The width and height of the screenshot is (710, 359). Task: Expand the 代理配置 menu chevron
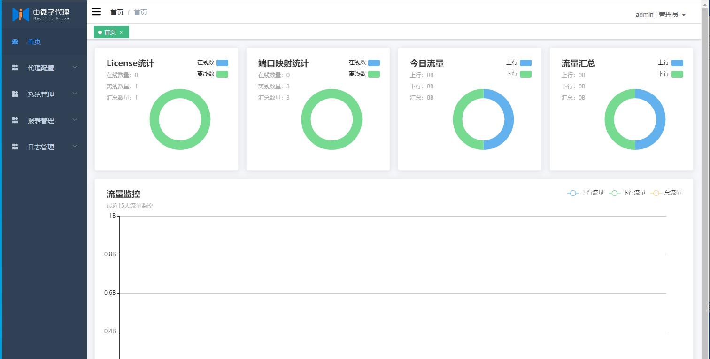pyautogui.click(x=75, y=68)
